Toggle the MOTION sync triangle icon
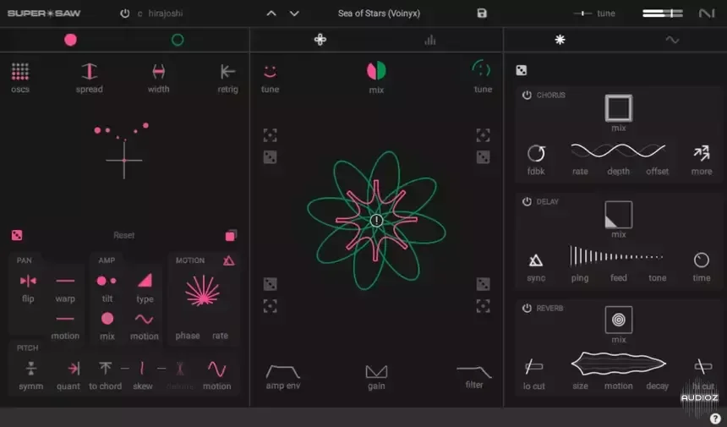This screenshot has height=427, width=727. pos(228,260)
